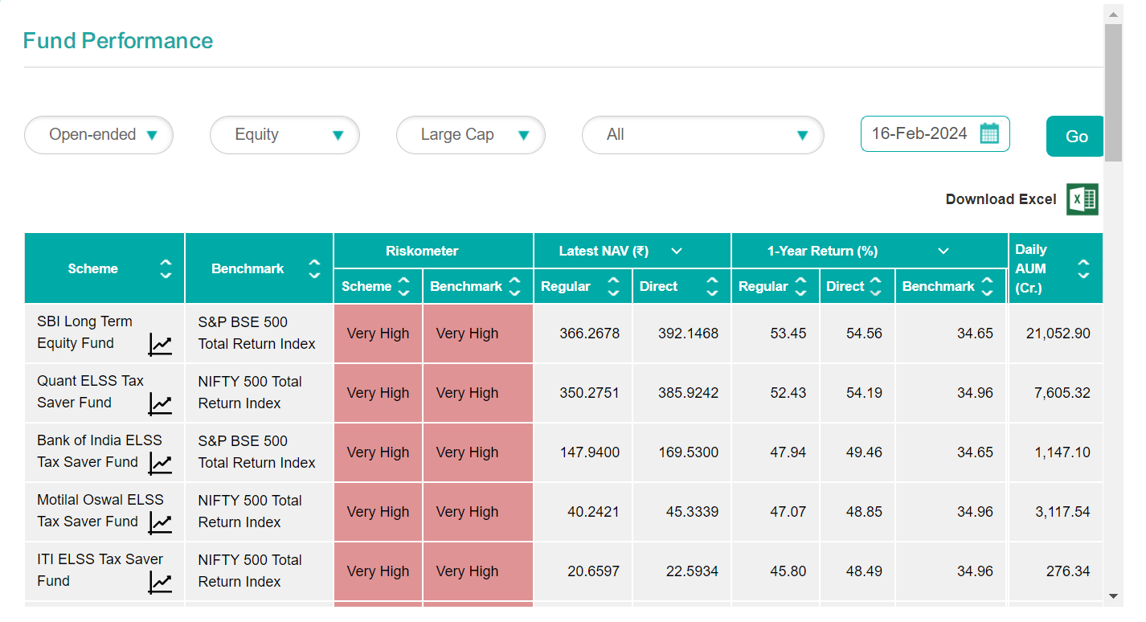Click return value 47.07
This screenshot has height=622, width=1146.
tap(788, 512)
